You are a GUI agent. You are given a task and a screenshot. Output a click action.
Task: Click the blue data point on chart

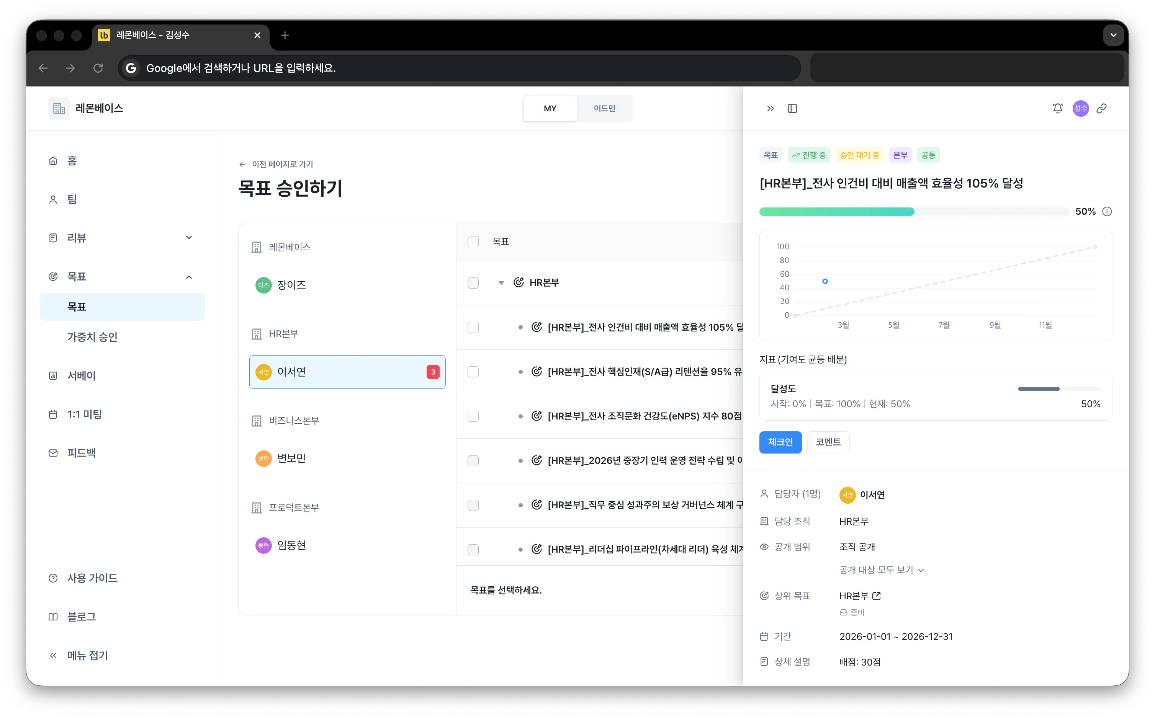pyautogui.click(x=825, y=282)
